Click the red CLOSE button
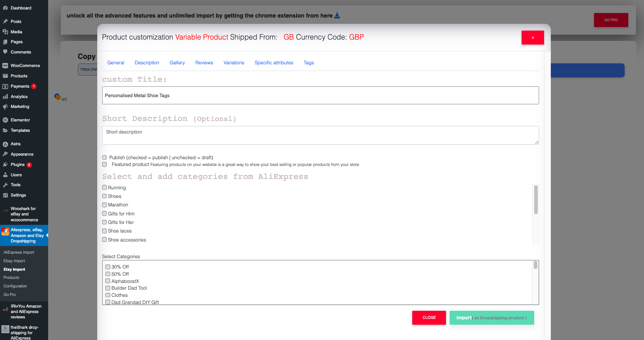The height and width of the screenshot is (340, 644). click(x=429, y=318)
